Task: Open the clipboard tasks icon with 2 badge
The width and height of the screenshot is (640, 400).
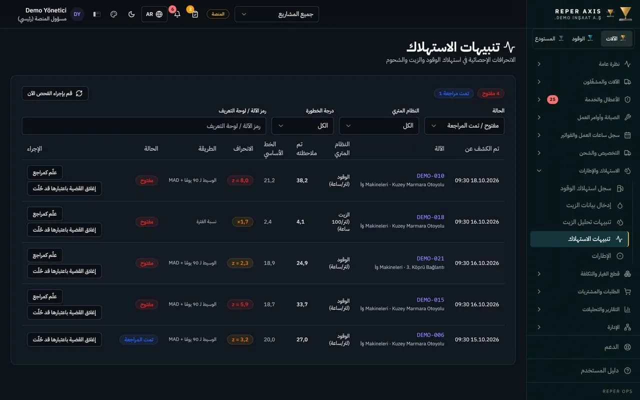Action: 195,14
